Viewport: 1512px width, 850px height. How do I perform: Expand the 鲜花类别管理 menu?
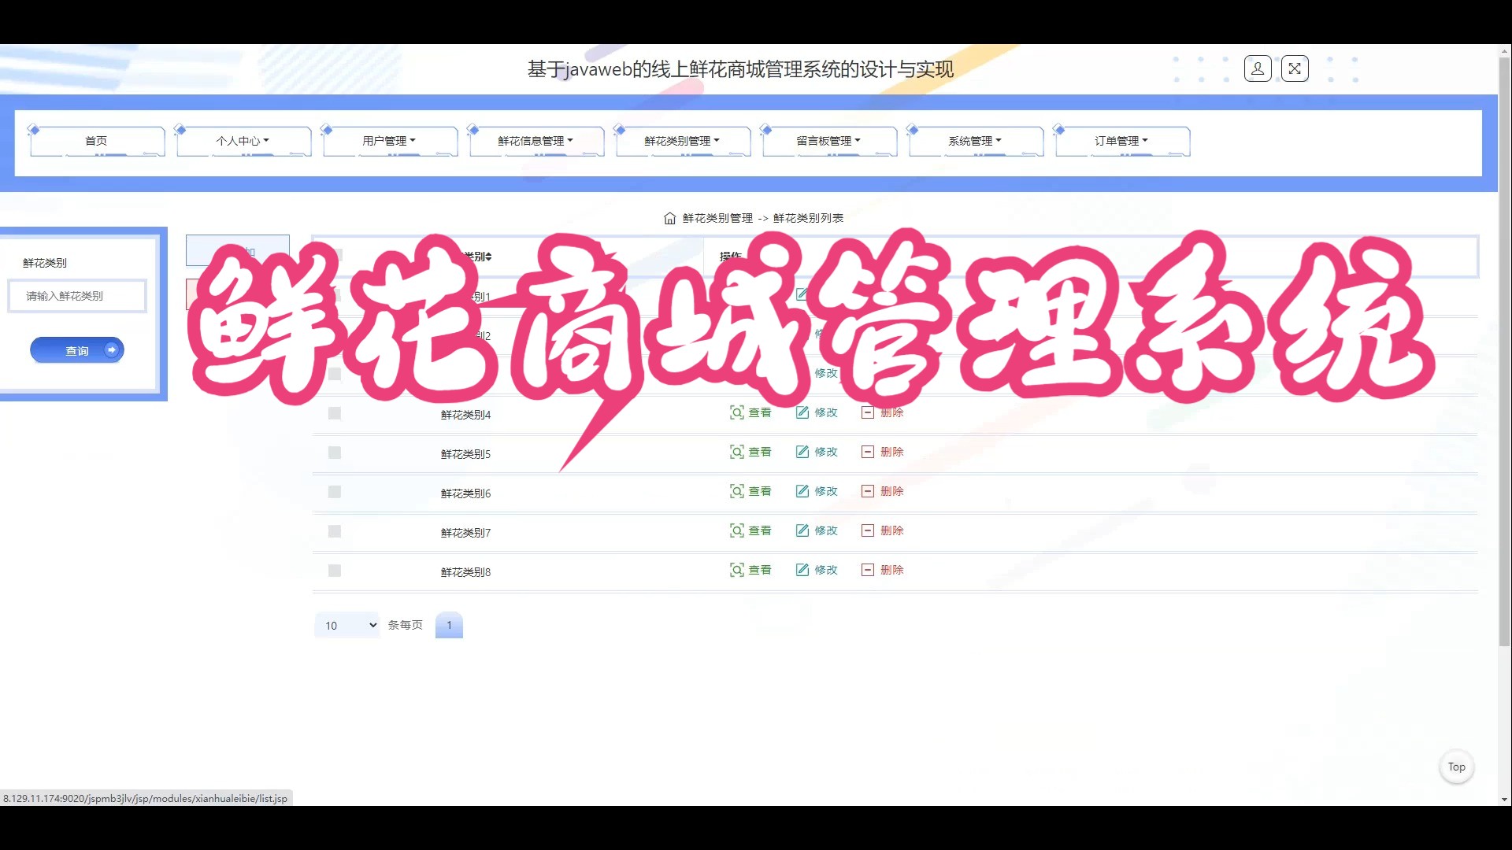point(683,141)
